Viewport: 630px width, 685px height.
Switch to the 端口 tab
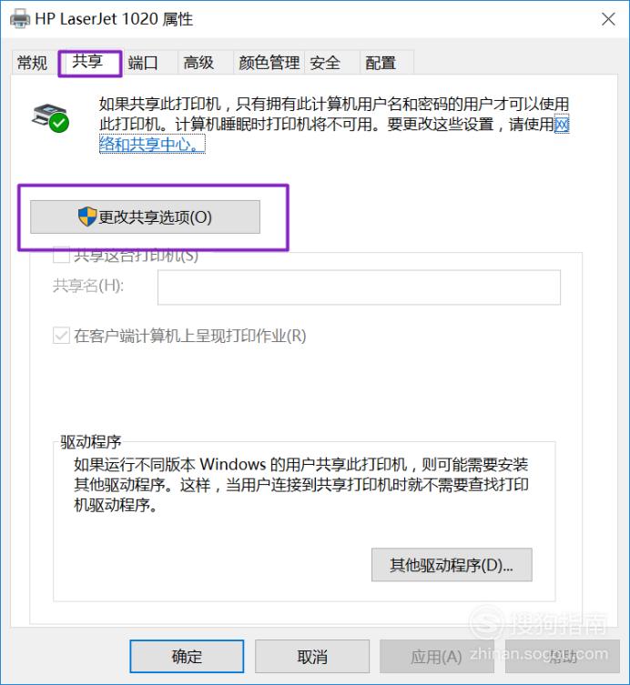(x=143, y=63)
